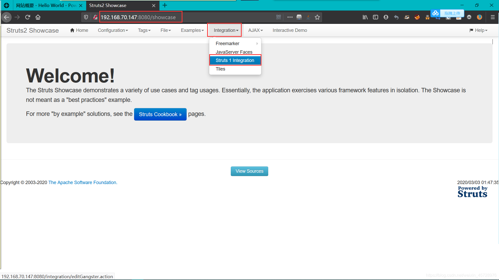Open page actions three-dot menu
Image resolution: width=499 pixels, height=280 pixels.
pyautogui.click(x=290, y=17)
